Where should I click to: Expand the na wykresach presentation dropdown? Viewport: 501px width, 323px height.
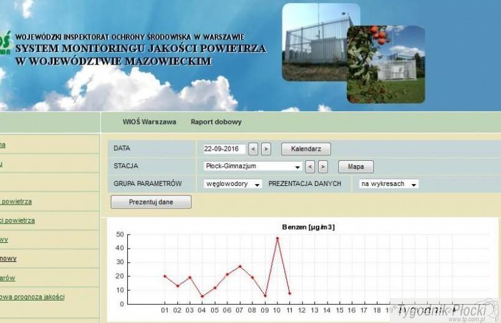389,184
